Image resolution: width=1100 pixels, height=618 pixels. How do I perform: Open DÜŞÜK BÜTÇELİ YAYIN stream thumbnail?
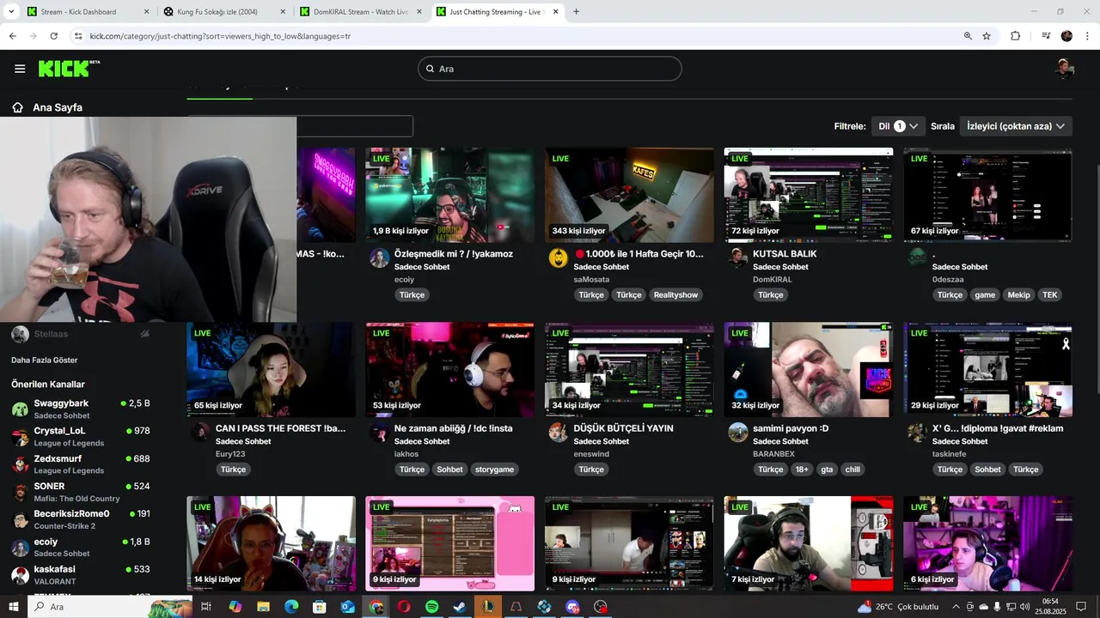pyautogui.click(x=629, y=370)
